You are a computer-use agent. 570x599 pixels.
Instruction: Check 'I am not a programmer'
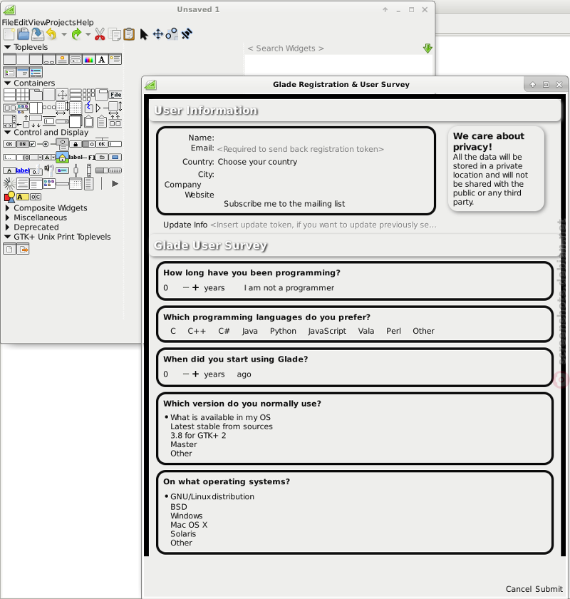pos(289,288)
